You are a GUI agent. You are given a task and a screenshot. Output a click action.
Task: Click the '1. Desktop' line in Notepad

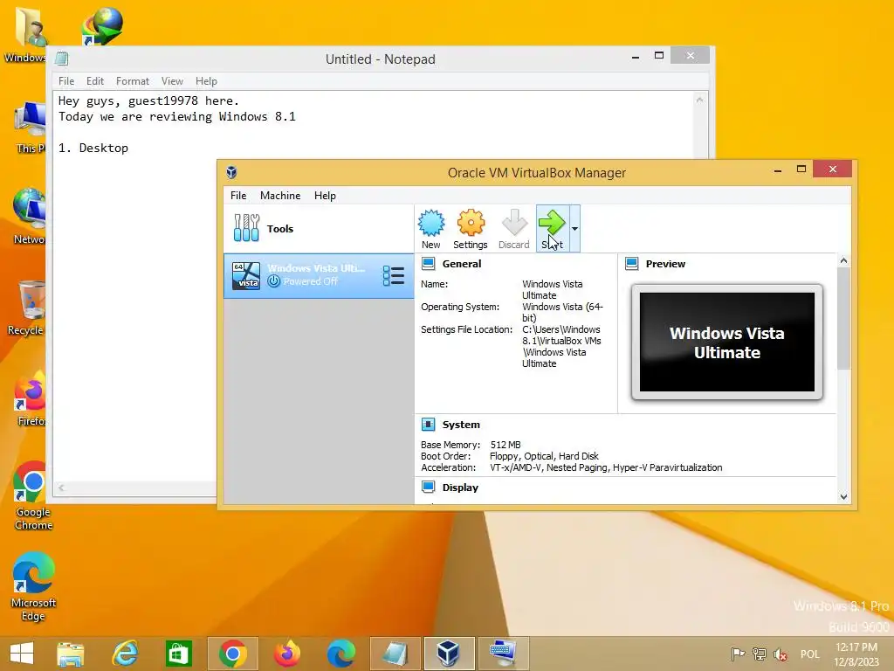93,148
